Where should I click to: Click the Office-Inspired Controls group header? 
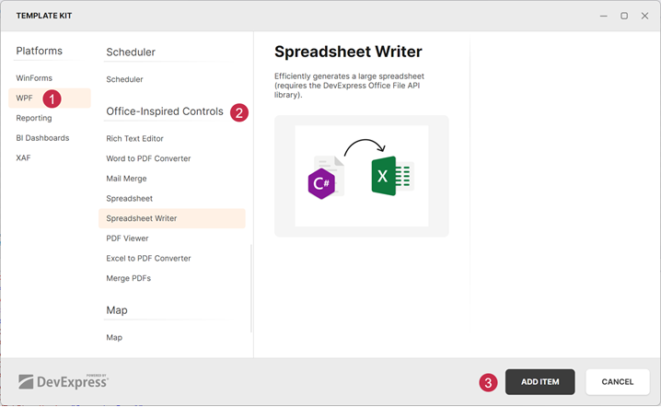(165, 111)
